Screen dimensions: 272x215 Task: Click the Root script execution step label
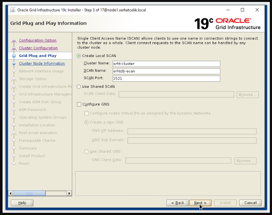point(38,133)
